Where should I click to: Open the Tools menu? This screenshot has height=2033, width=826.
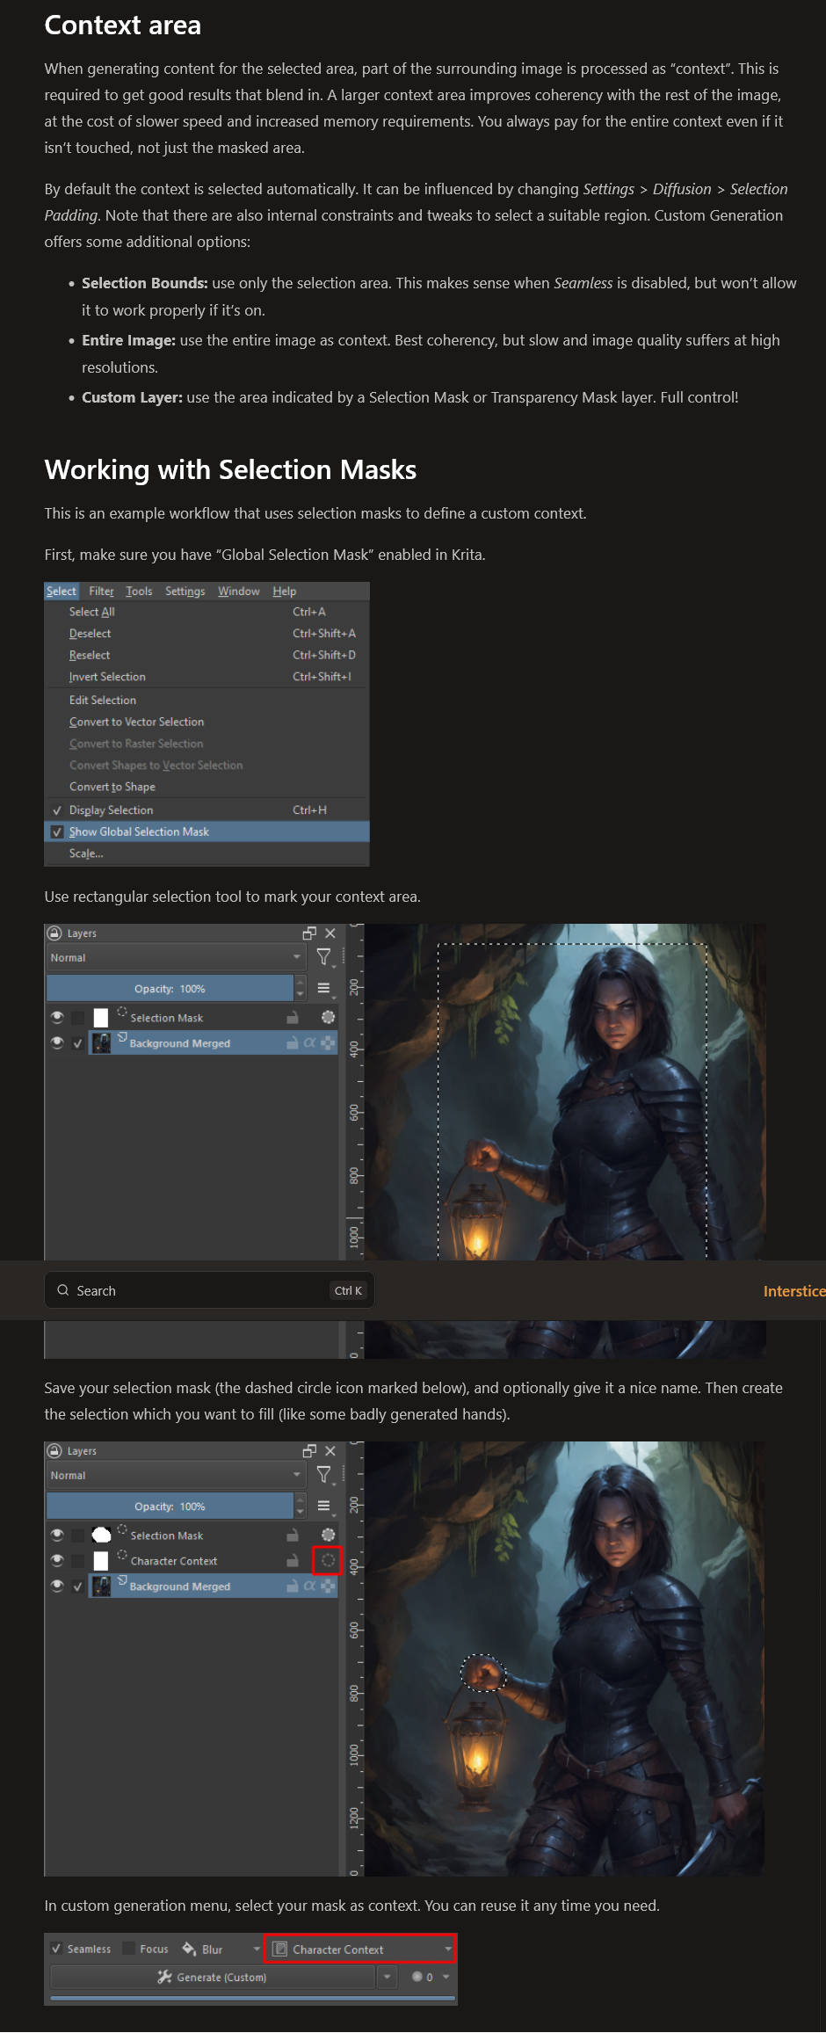(139, 592)
